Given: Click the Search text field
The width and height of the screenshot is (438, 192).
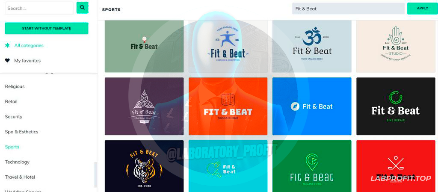Looking at the screenshot, I should (39, 8).
